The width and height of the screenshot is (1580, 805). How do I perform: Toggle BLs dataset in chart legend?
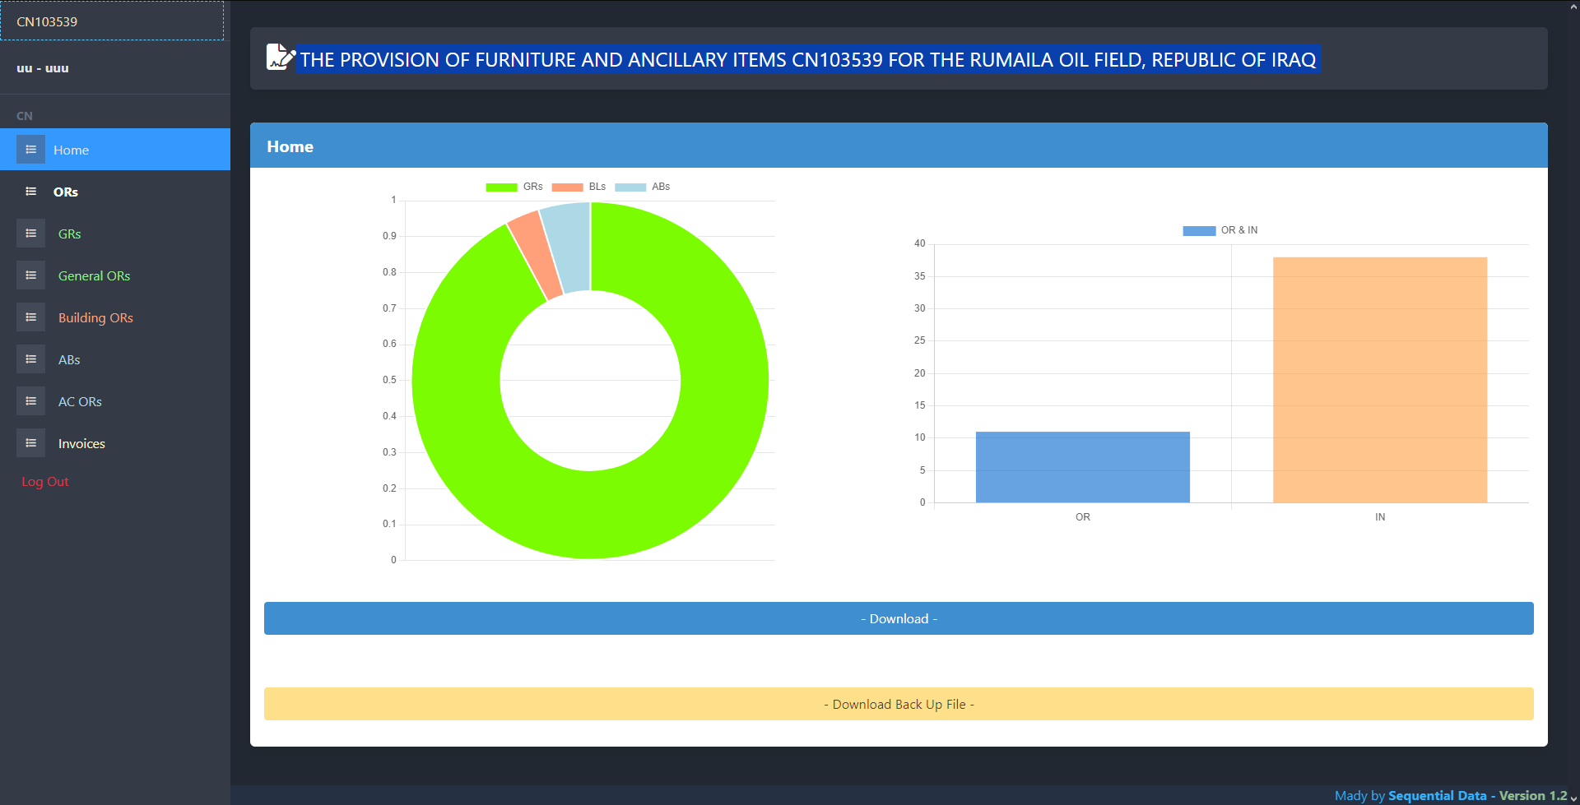click(x=579, y=187)
